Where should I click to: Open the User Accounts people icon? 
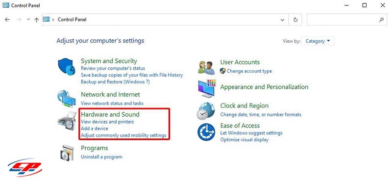(x=206, y=68)
